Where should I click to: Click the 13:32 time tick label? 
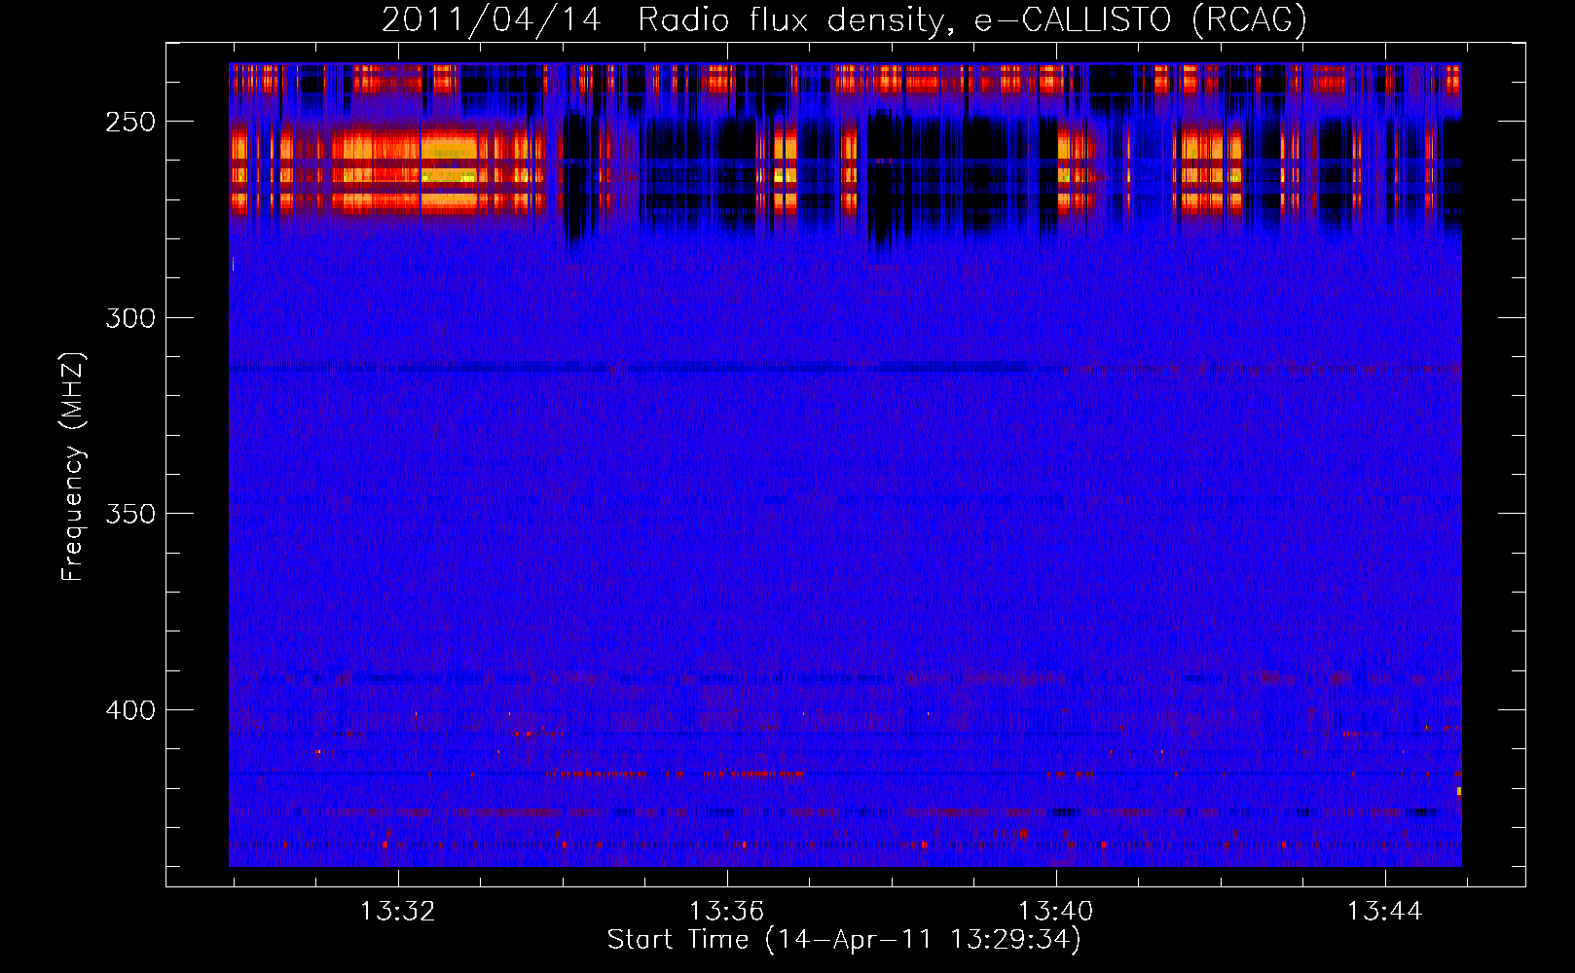tap(397, 912)
